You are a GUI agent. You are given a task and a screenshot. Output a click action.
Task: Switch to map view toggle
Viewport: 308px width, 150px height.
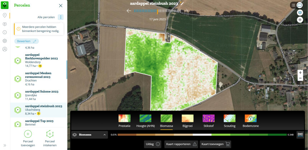click(300, 5)
